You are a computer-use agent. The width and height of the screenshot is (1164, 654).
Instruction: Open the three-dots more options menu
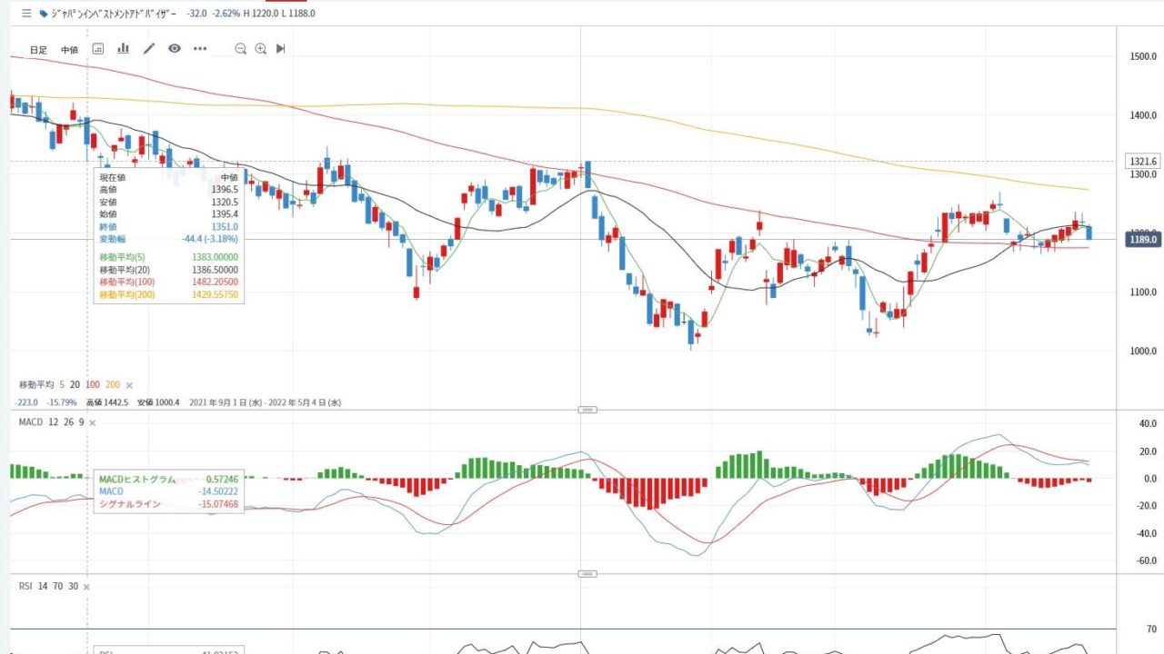click(200, 49)
